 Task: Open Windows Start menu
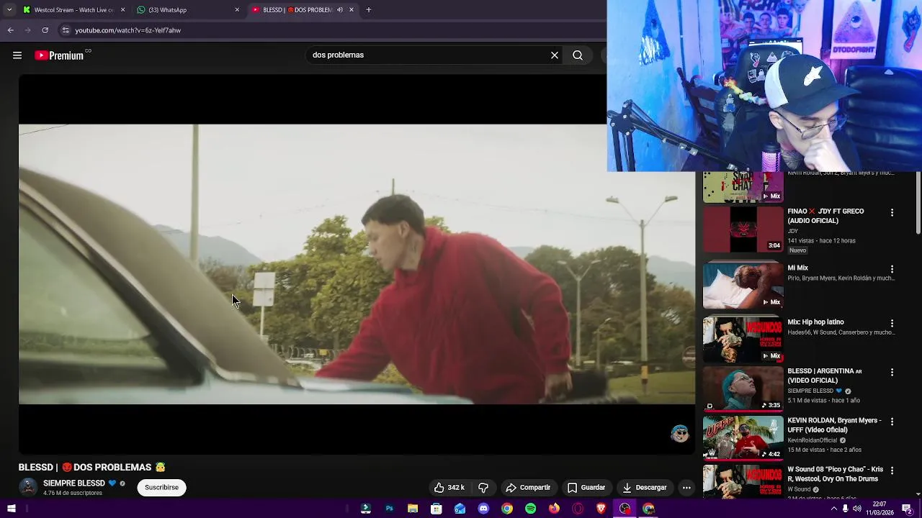coord(11,509)
